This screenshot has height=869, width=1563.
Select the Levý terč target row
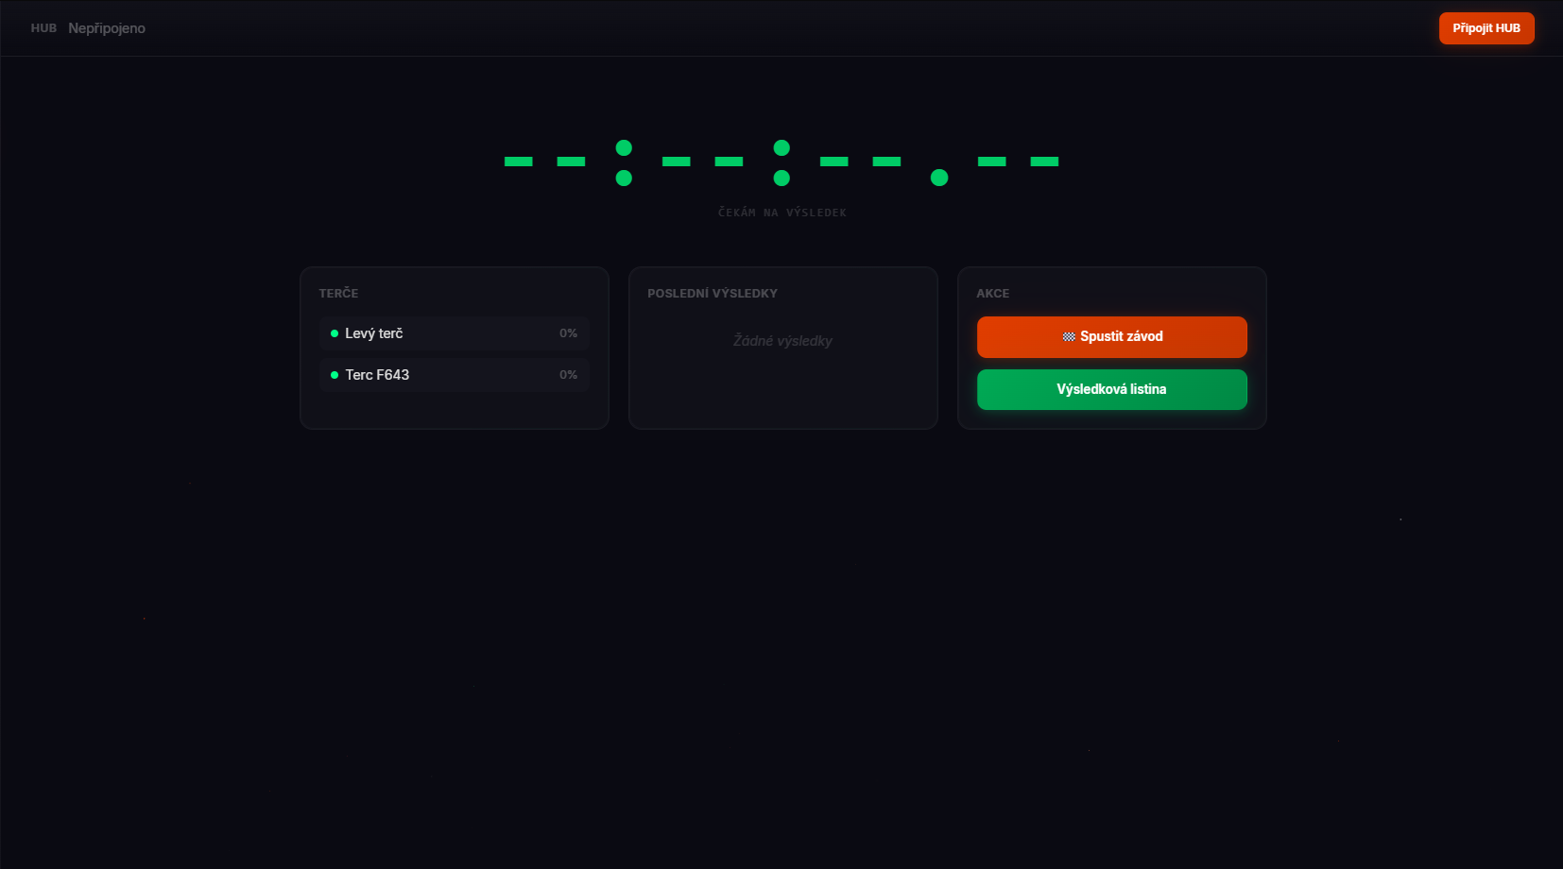pos(455,333)
